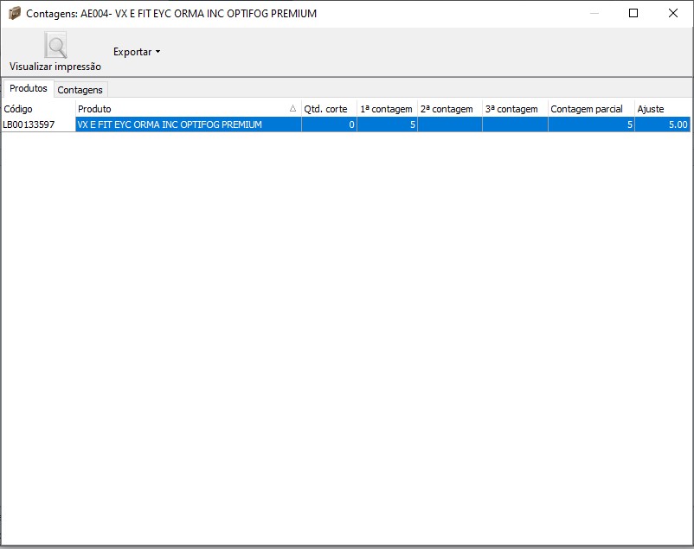Open the Visualizar impressão print preview
Image resolution: width=694 pixels, height=549 pixels.
(55, 52)
